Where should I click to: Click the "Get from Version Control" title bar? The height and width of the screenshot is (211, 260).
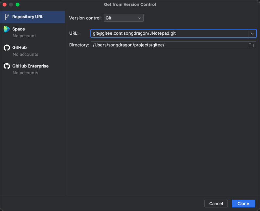[x=130, y=5]
